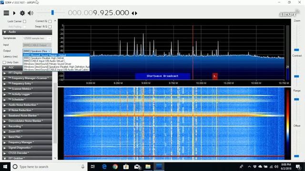
Task: Choose DirectSound Speakers Realtek option
Action: (x=56, y=66)
